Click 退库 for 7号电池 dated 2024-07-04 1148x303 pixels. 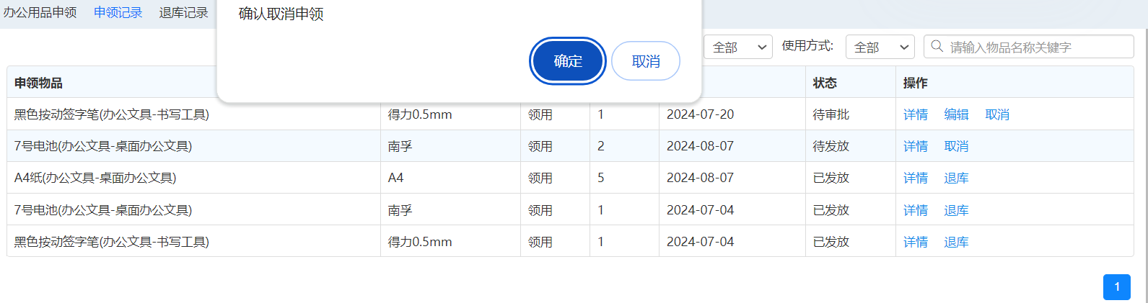click(956, 210)
